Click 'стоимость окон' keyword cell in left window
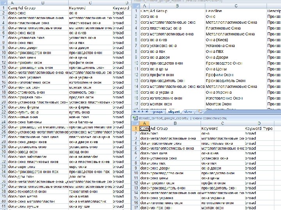The image size is (281, 210). pos(90,92)
